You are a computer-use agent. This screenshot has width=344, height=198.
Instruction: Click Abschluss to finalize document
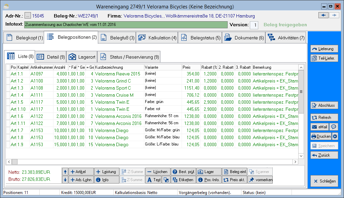point(324,105)
